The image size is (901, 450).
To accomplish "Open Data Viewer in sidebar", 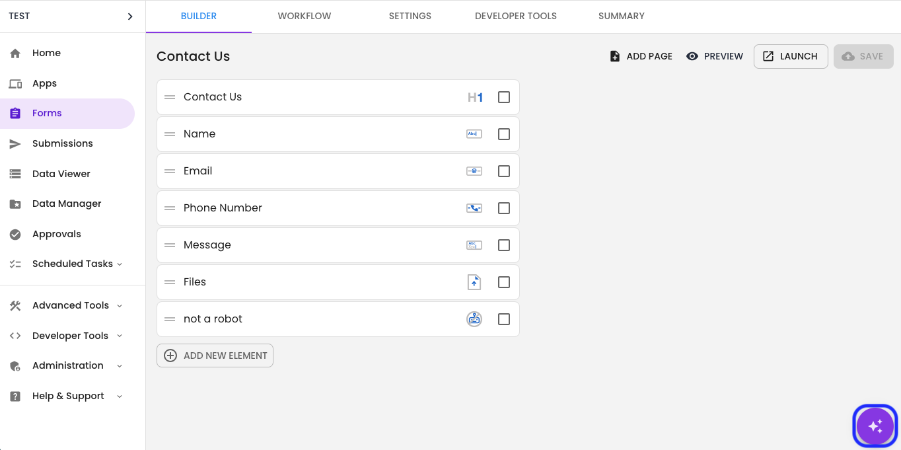I will [61, 174].
